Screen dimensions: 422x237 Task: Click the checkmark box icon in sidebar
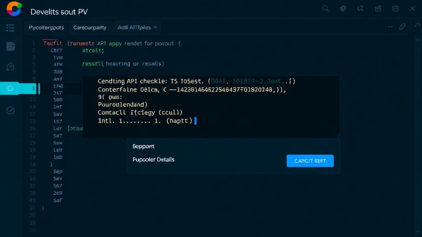(x=11, y=110)
